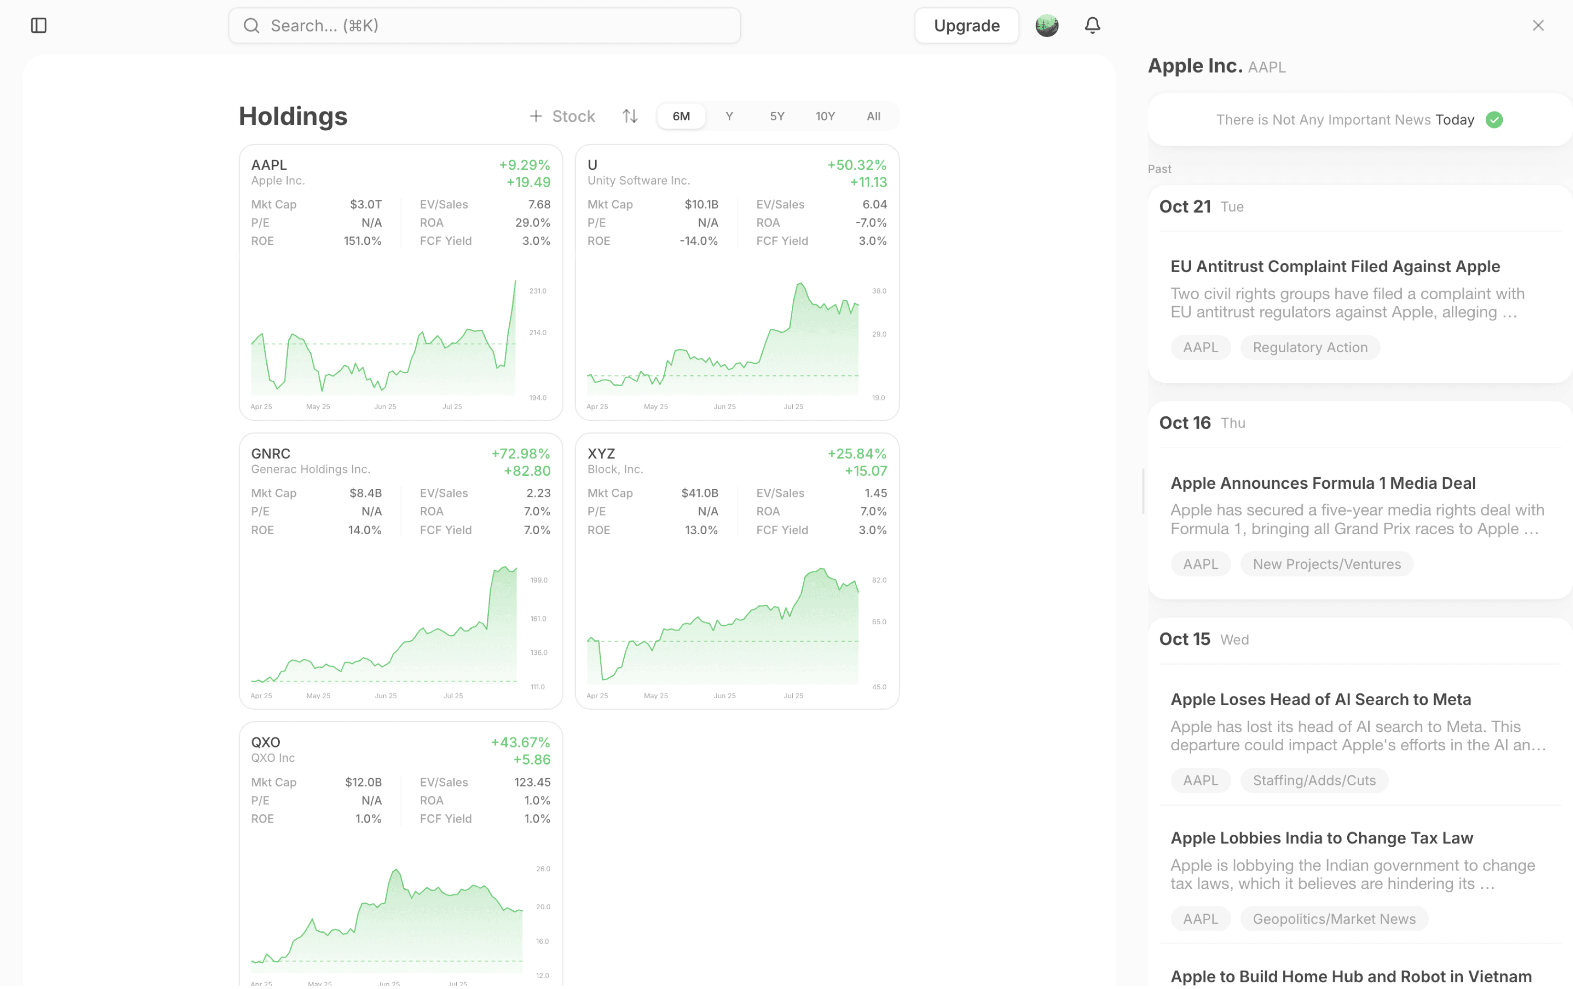Click the magnifier icon in search bar
This screenshot has width=1573, height=989.
tap(252, 25)
